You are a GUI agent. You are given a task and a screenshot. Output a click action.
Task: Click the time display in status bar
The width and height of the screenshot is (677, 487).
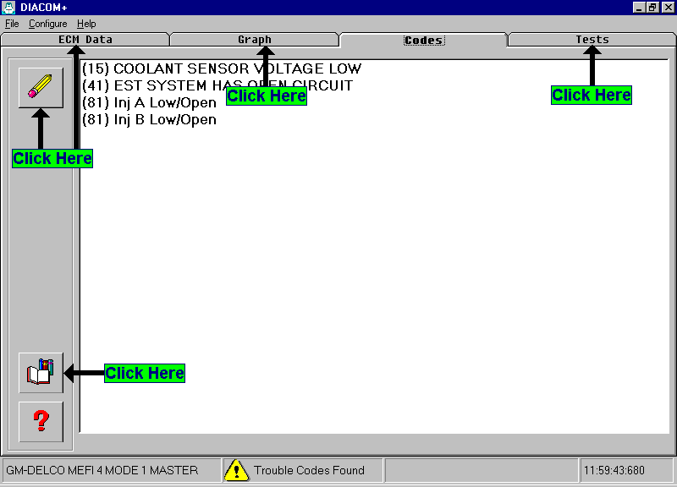[x=614, y=471]
